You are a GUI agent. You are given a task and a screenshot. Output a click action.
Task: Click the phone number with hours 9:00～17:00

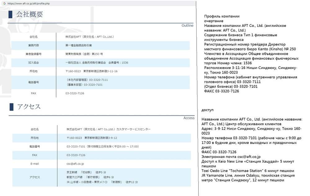(x=103, y=147)
